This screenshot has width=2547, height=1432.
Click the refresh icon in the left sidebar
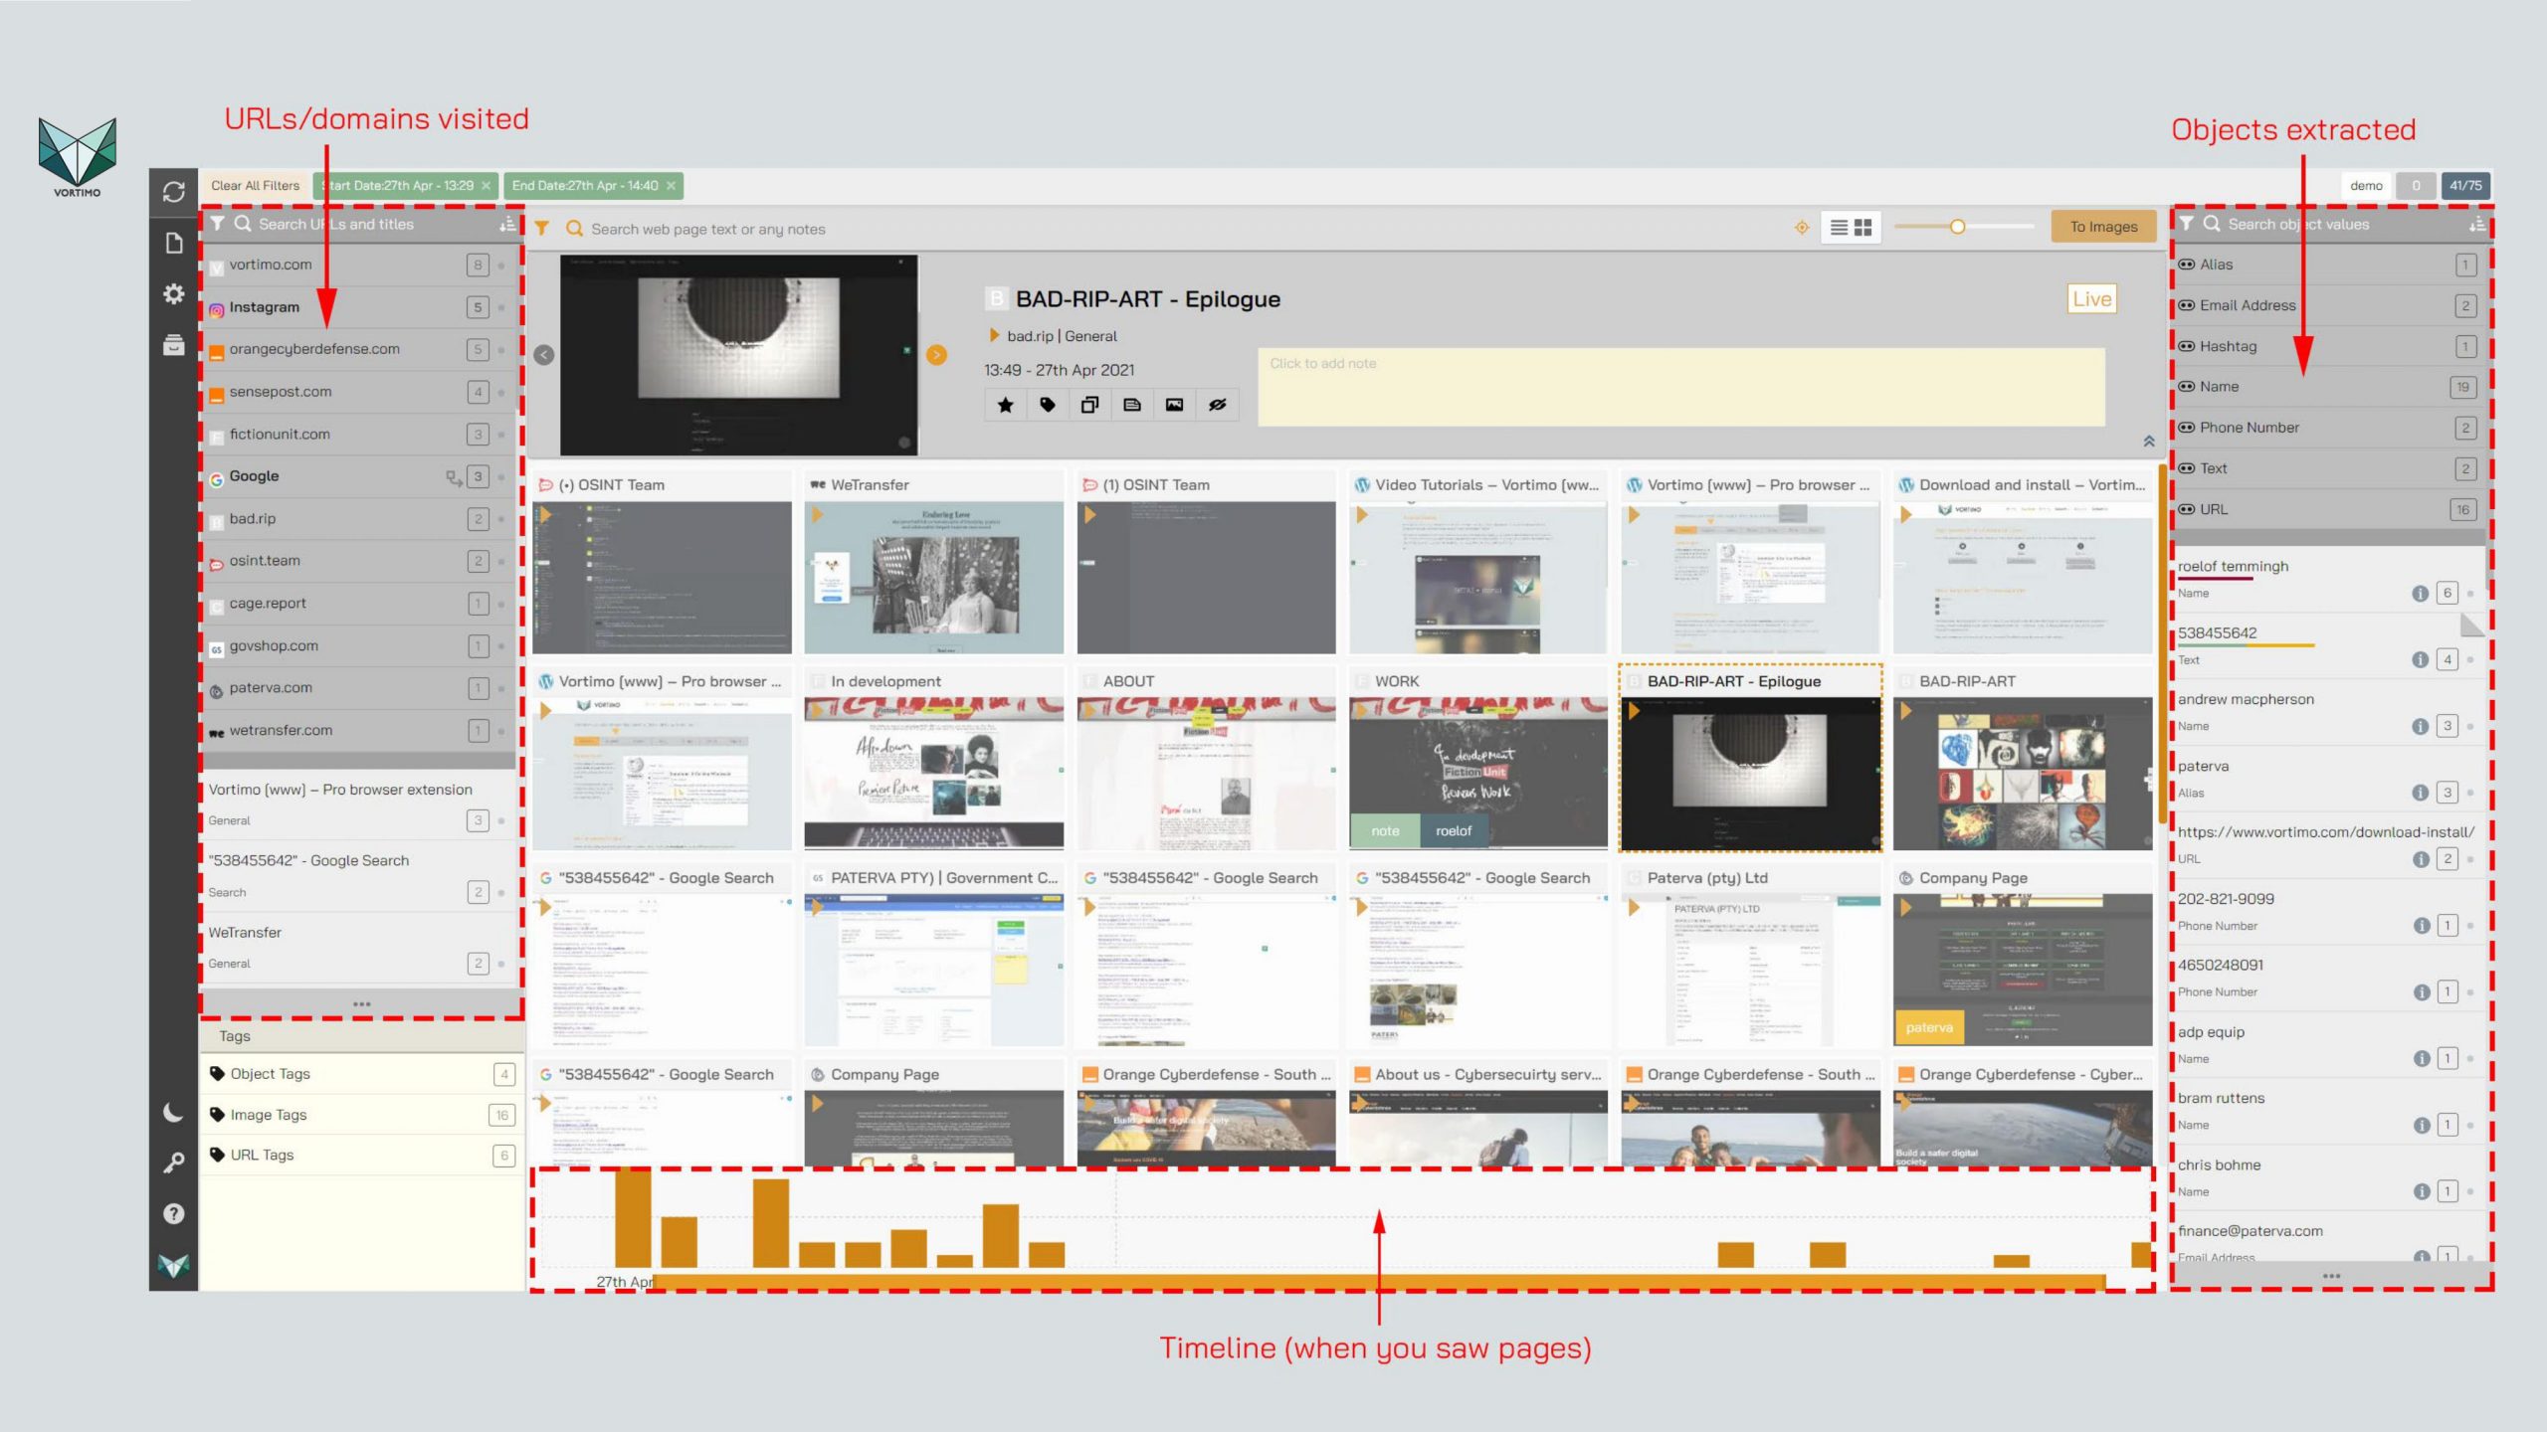coord(174,192)
